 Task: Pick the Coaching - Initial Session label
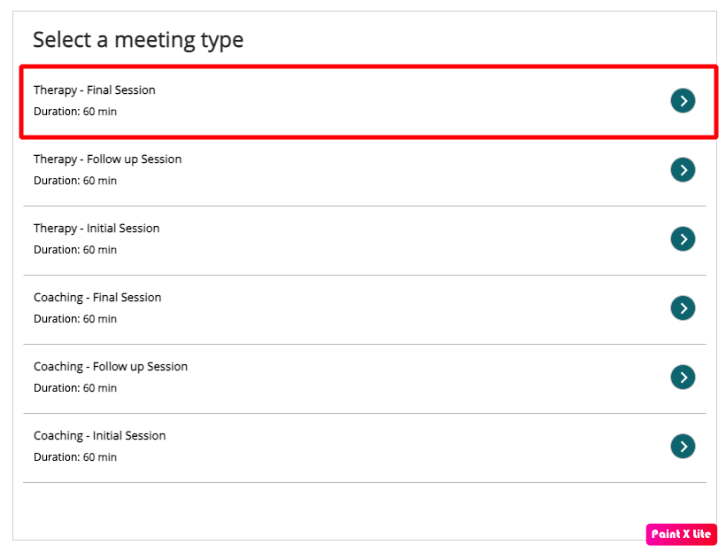99,435
